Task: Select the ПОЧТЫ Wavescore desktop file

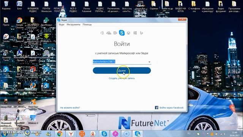Action: 46,6
